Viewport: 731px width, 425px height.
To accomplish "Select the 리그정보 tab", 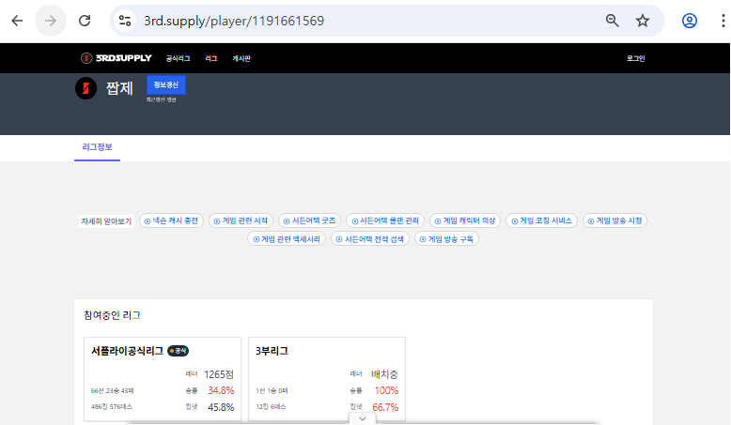I will click(x=97, y=147).
